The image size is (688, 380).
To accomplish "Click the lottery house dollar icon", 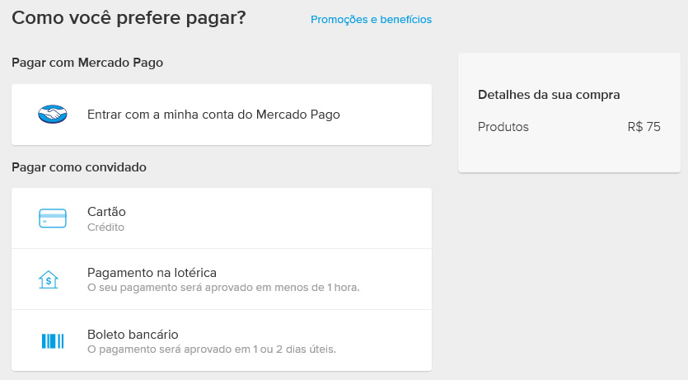I will point(49,279).
